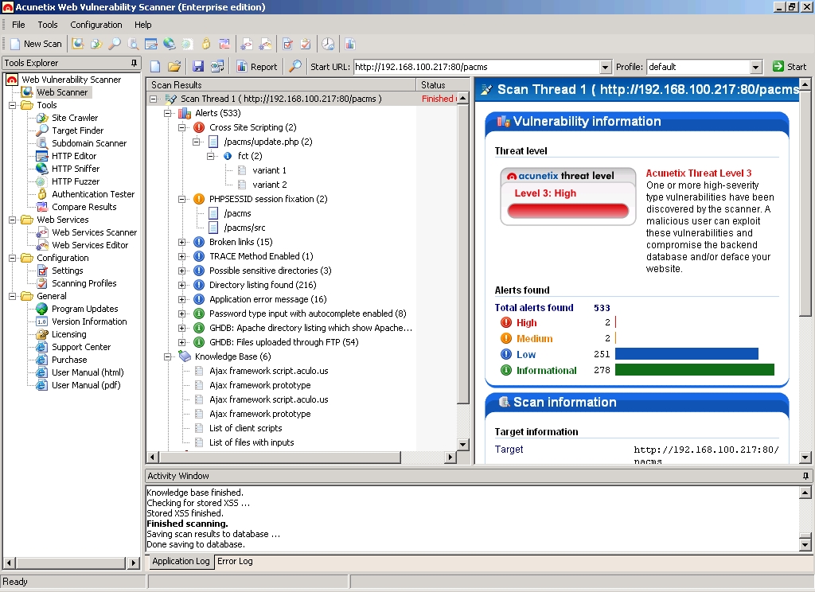The height and width of the screenshot is (592, 815).
Task: Click the New Scan toolbar button
Action: [x=36, y=44]
